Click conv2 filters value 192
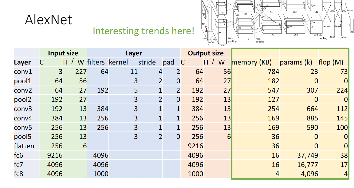Screen dimensions: 354x188 click(103, 90)
